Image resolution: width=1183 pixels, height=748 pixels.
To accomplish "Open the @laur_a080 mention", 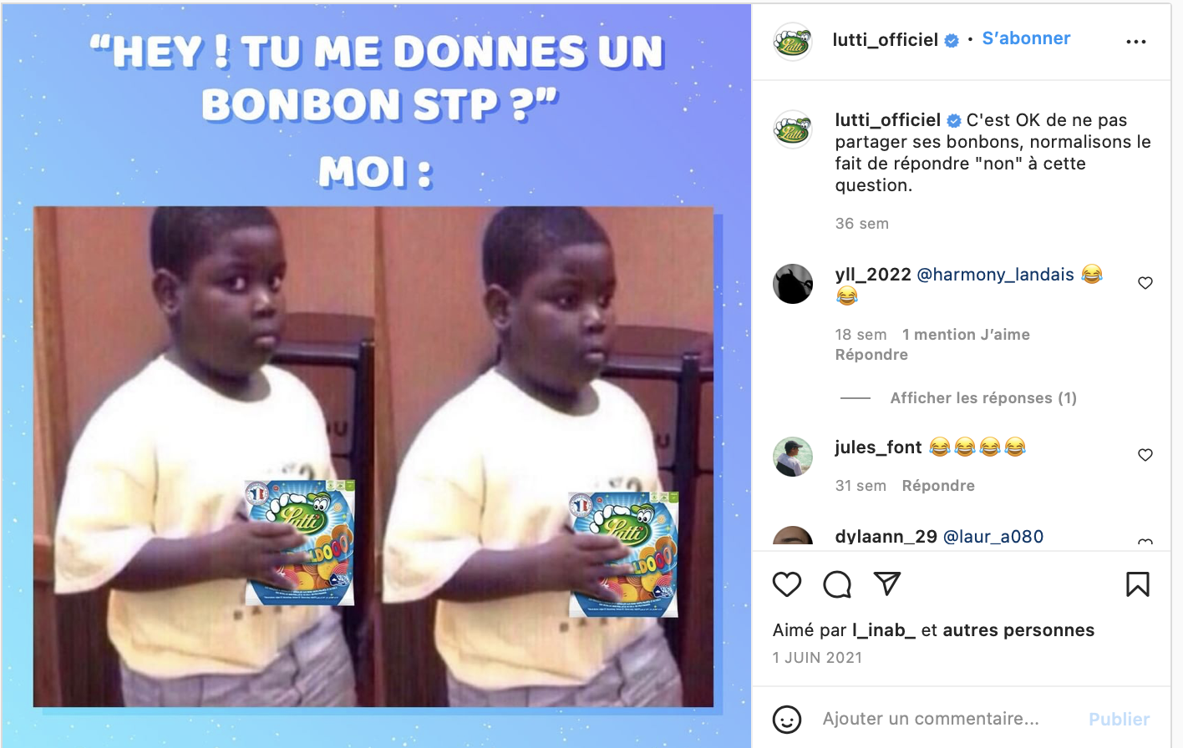I will [993, 537].
